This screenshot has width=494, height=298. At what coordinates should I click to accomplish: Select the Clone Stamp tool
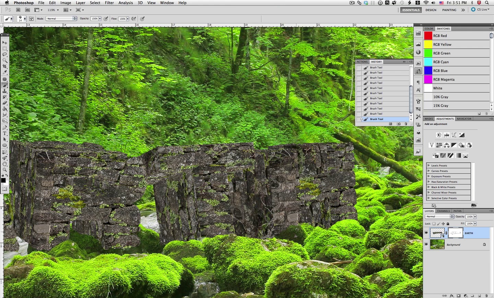pyautogui.click(x=5, y=91)
